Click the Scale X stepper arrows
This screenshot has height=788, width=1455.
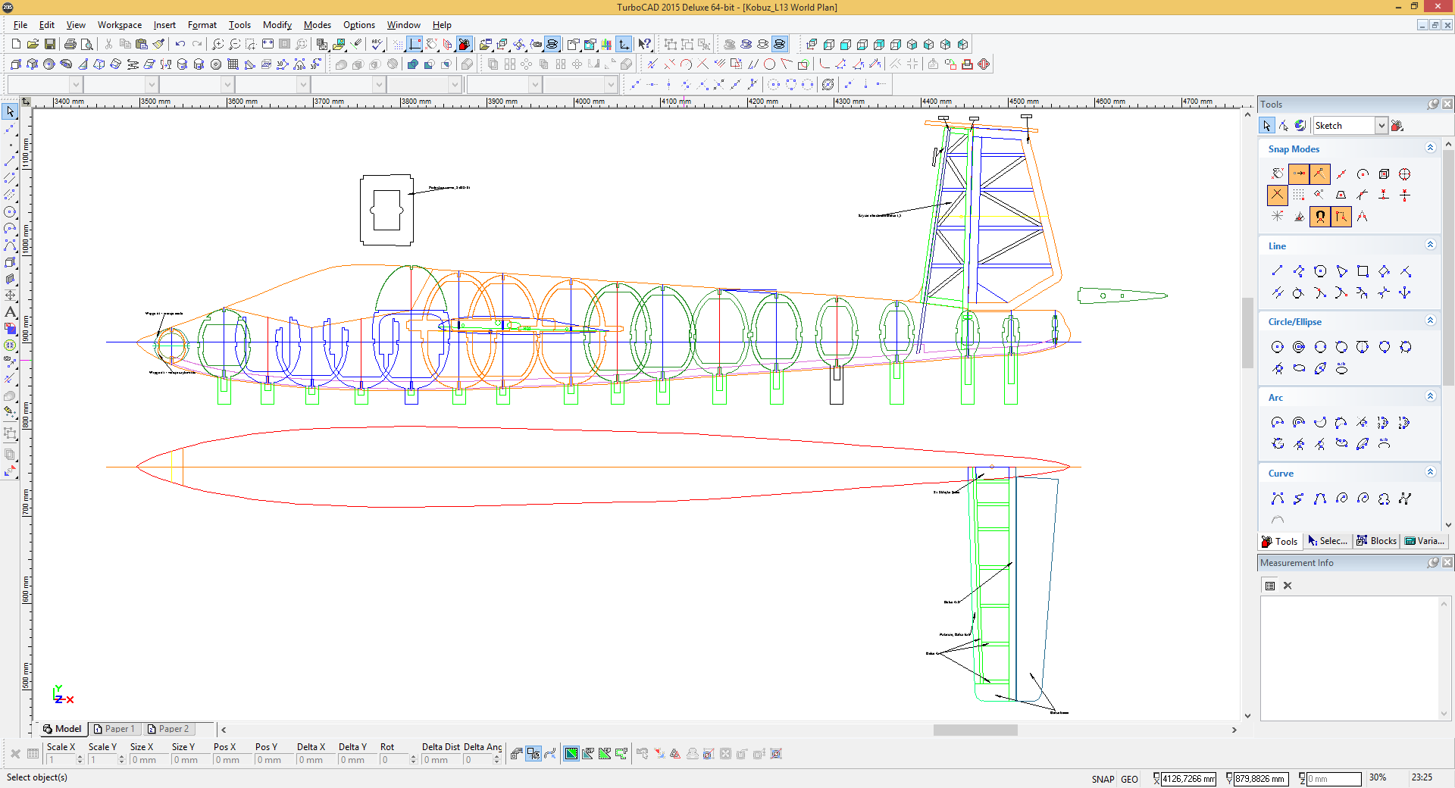(x=80, y=760)
